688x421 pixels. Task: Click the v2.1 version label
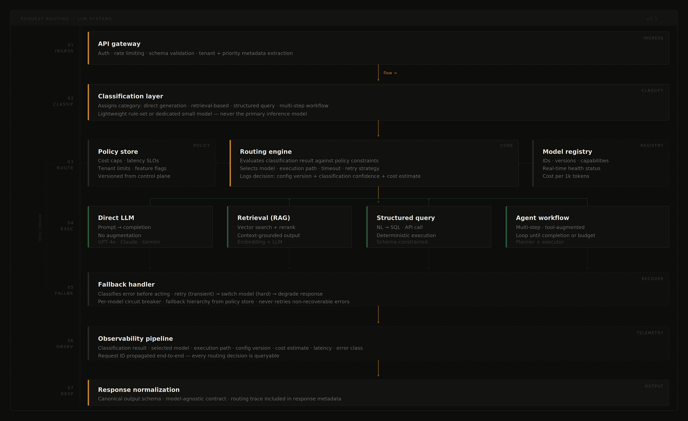(652, 19)
